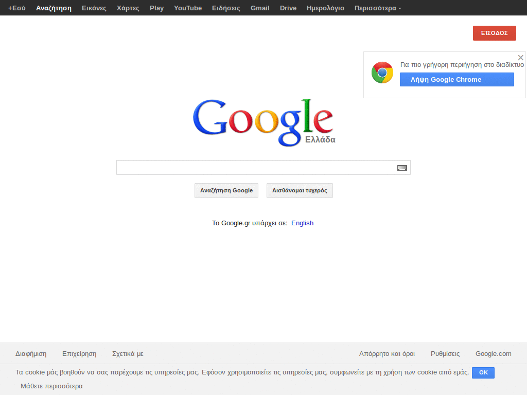Click the Αναζήτηση Google button

(226, 190)
